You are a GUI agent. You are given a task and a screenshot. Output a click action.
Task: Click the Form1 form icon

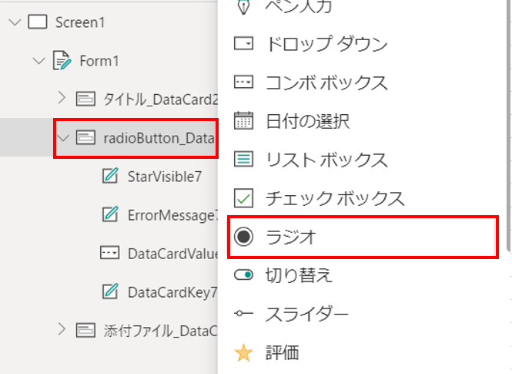point(62,60)
